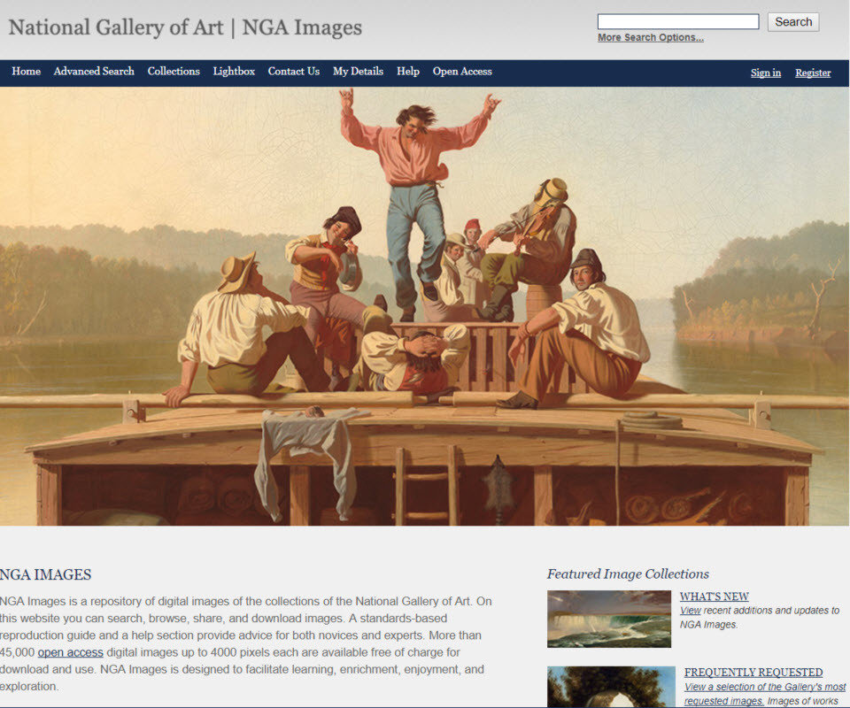Follow the open access text link

(71, 652)
